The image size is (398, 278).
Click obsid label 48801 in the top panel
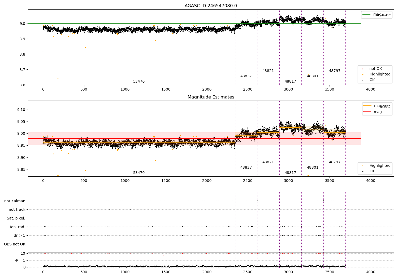point(313,76)
